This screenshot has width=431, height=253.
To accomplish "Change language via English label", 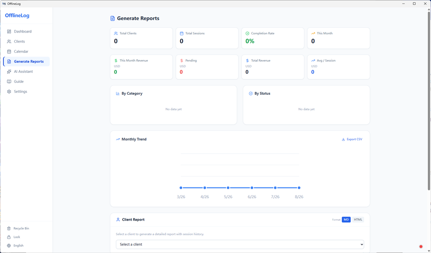I will [18, 246].
